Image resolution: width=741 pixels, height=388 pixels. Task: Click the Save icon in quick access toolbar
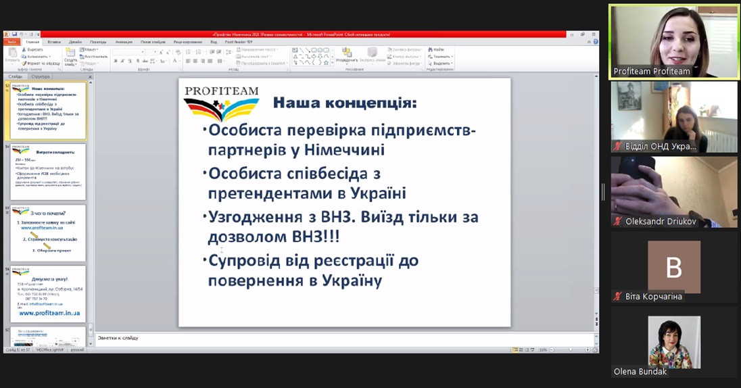point(15,34)
